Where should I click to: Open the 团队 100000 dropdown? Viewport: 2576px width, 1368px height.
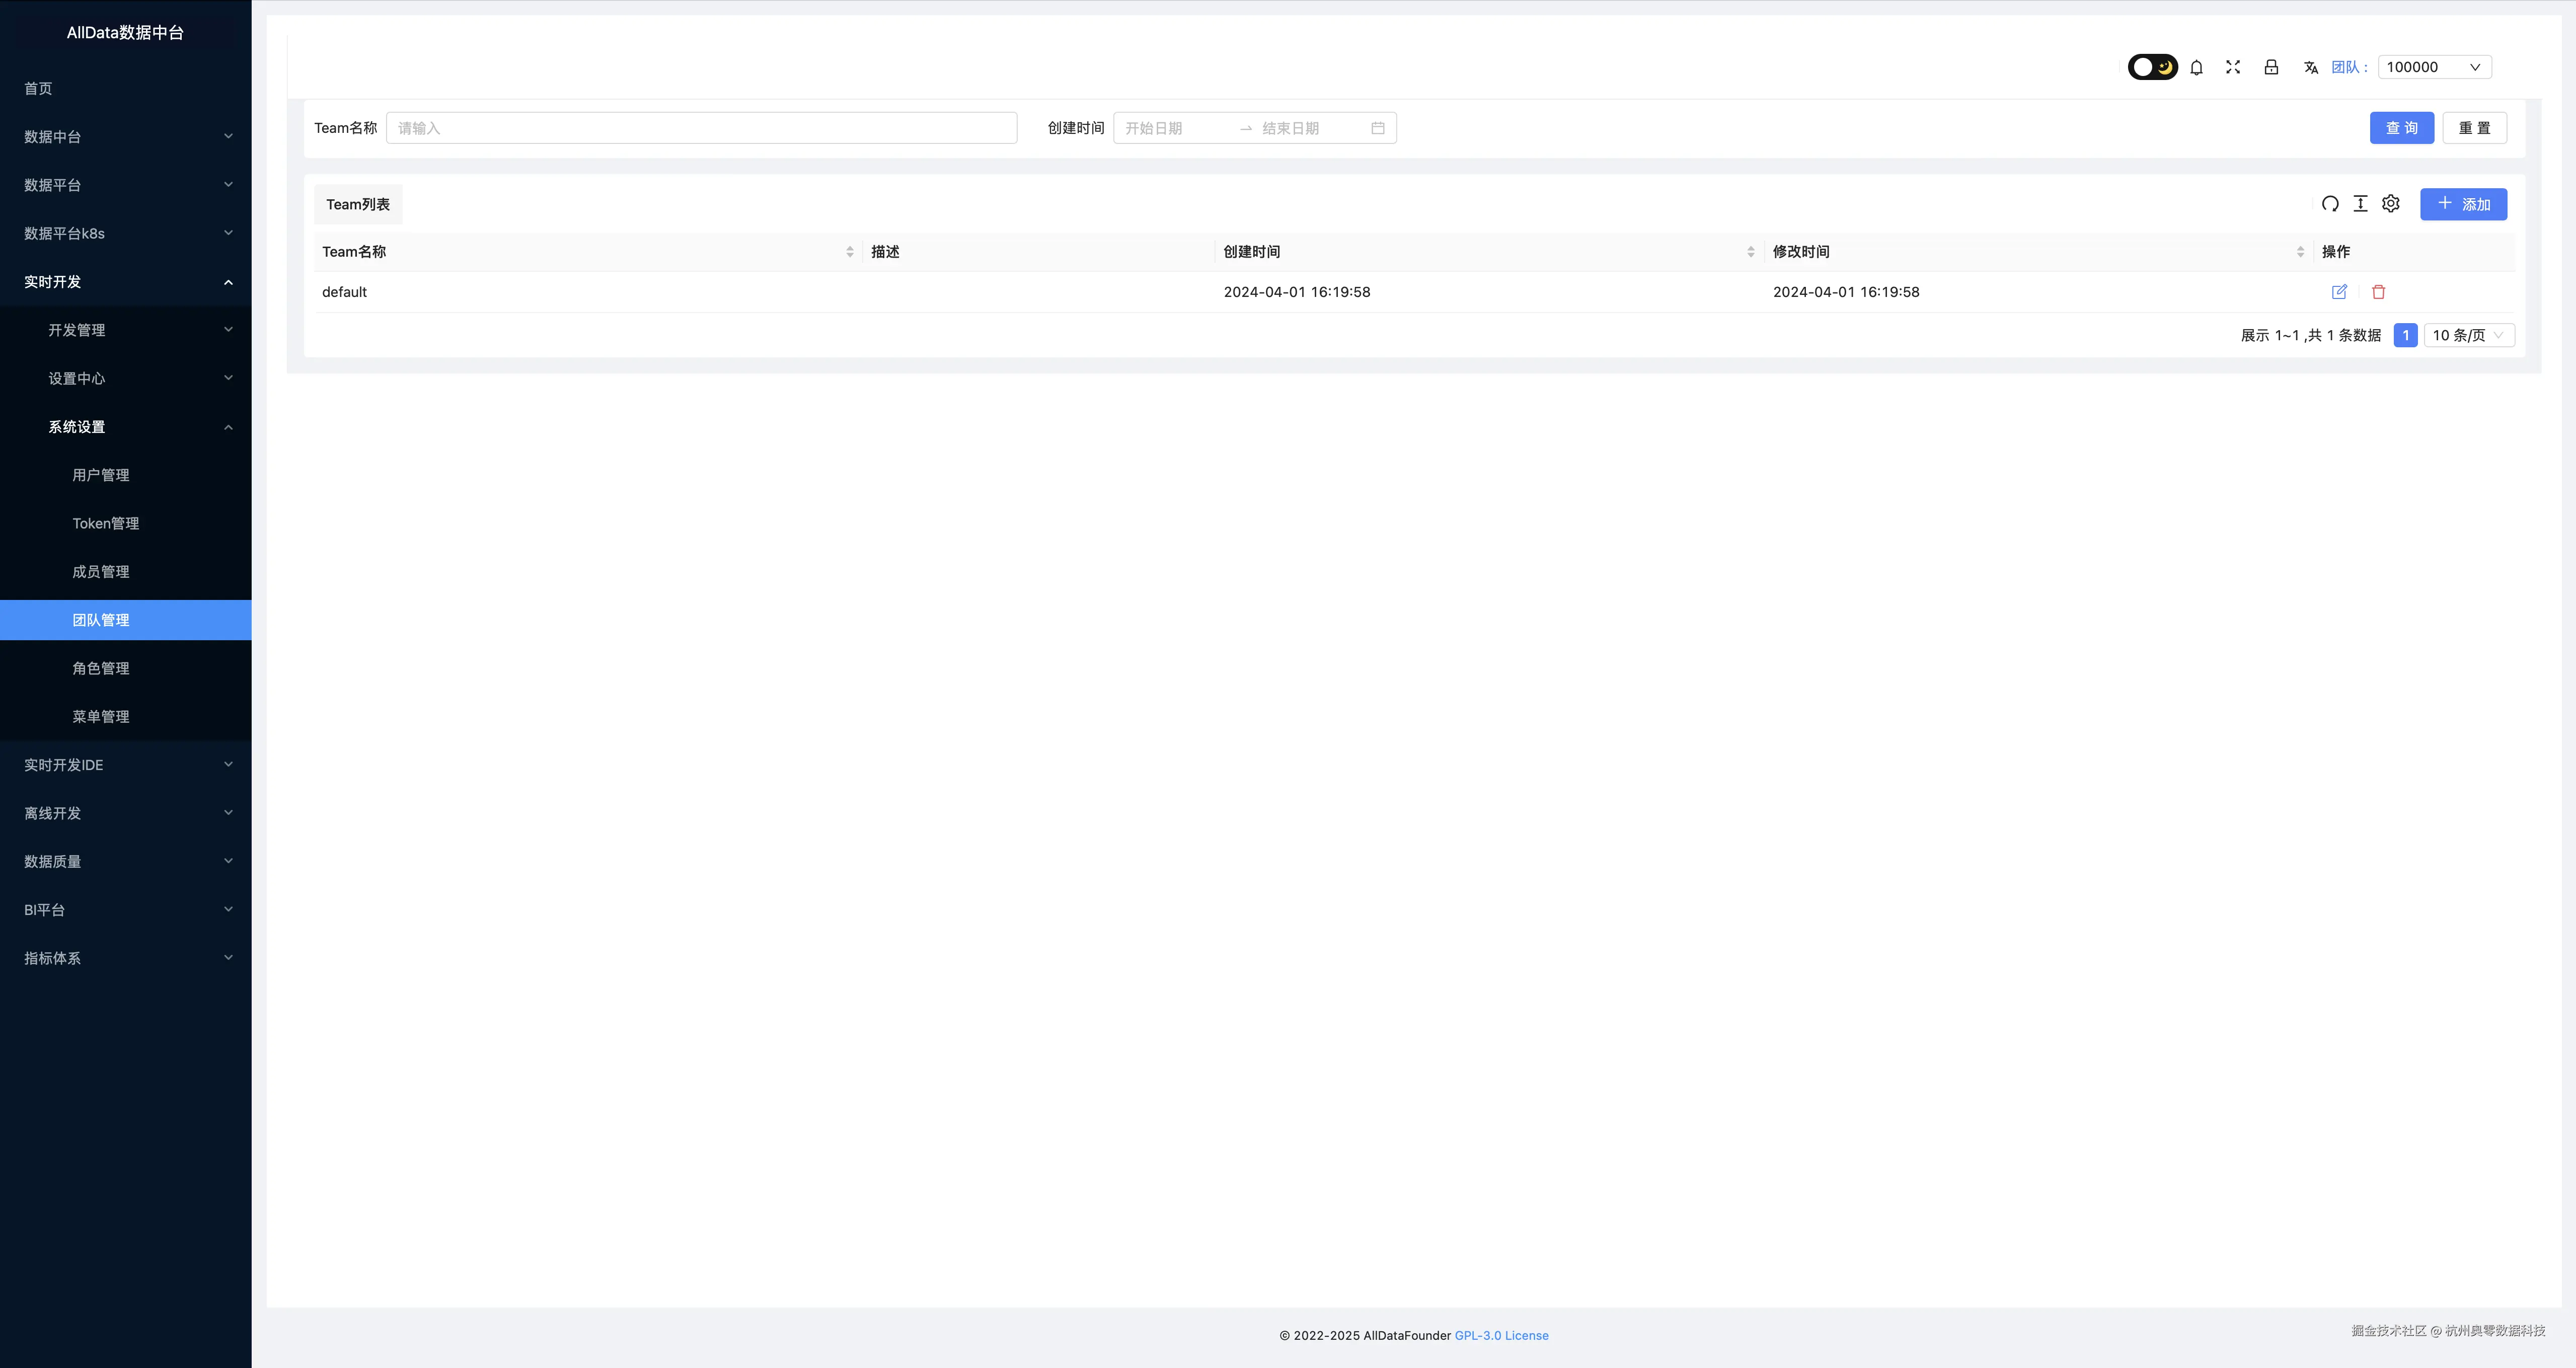[2433, 67]
